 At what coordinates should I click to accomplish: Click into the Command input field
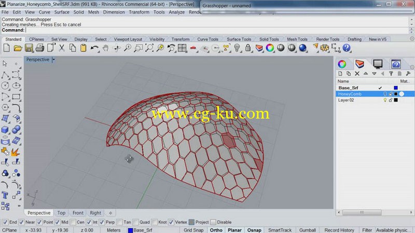point(217,30)
